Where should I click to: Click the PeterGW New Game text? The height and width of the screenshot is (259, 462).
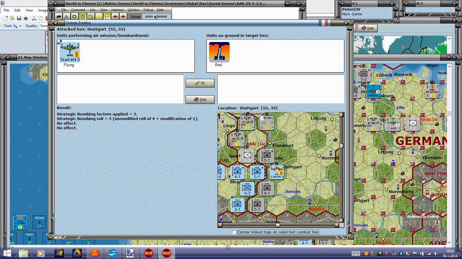pyautogui.click(x=352, y=12)
